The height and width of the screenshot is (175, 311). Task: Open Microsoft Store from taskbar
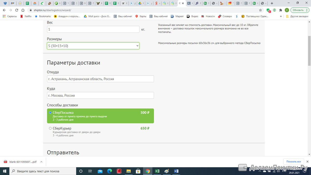pos(138,171)
